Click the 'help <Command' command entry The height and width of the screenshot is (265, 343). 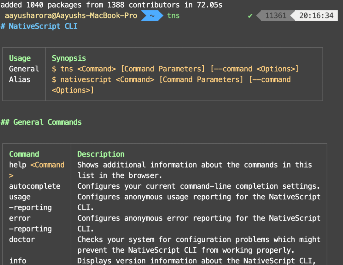click(37, 165)
